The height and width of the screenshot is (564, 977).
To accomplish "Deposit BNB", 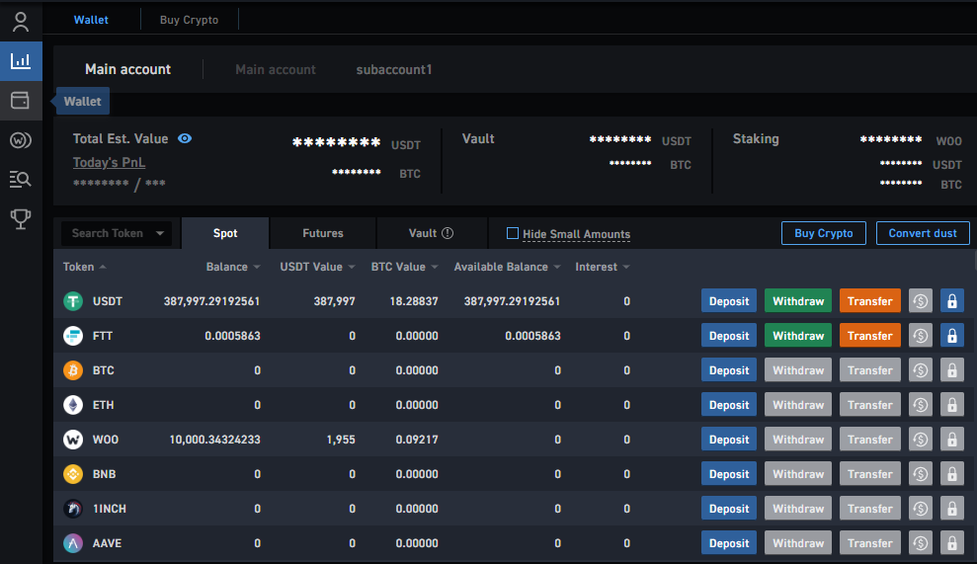I will pos(729,474).
